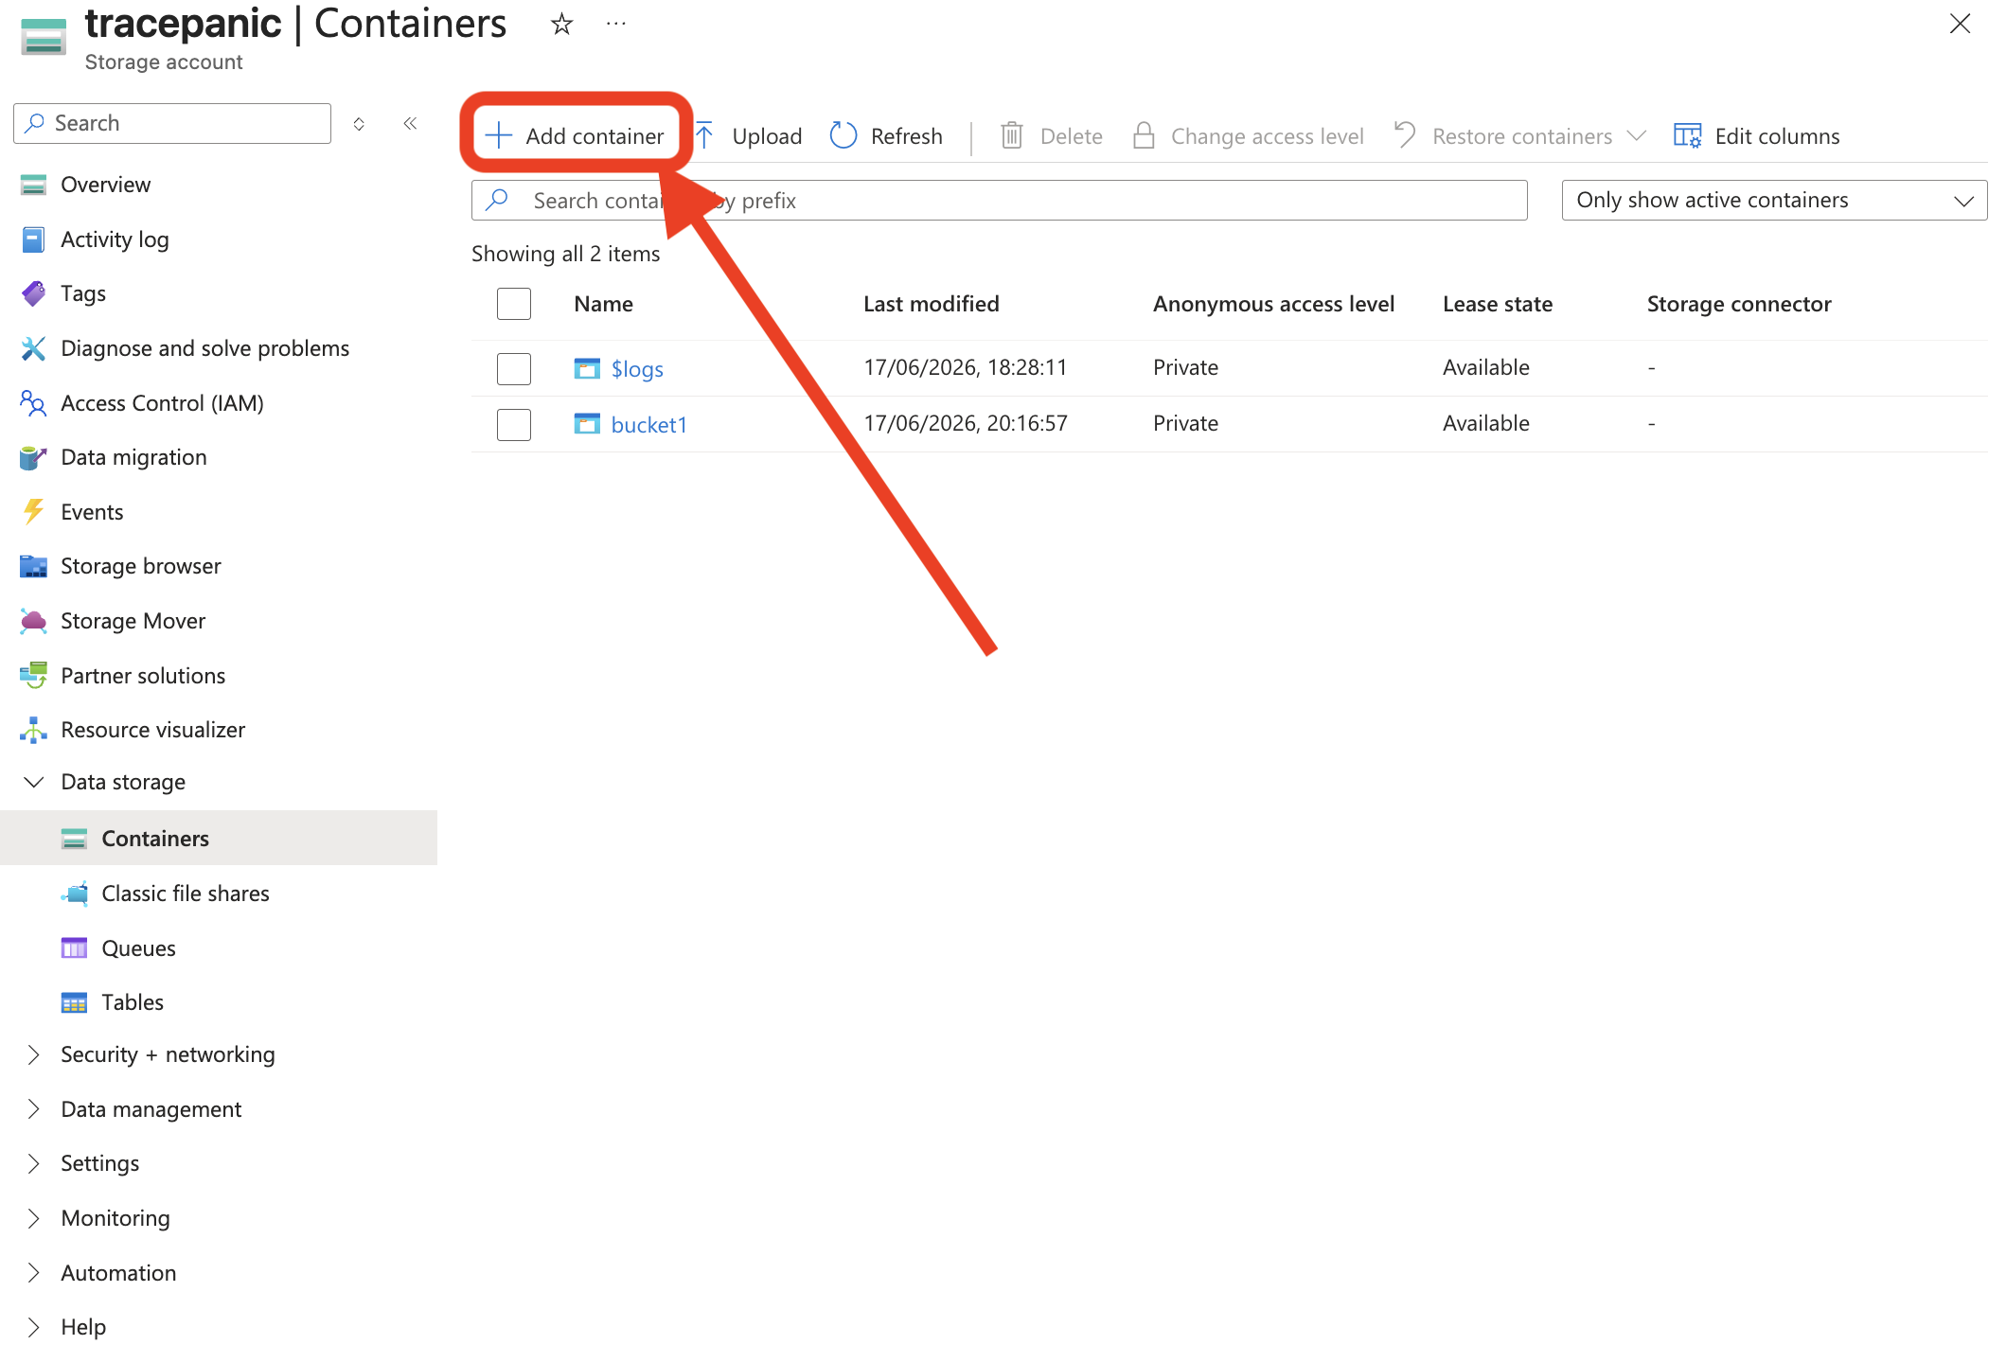Click the Storage Mover cloud icon
Image resolution: width=2006 pixels, height=1345 pixels.
click(33, 621)
